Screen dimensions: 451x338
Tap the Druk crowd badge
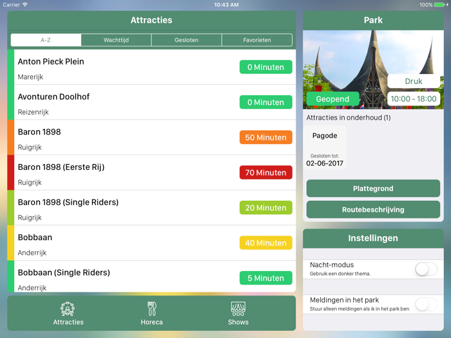point(414,81)
